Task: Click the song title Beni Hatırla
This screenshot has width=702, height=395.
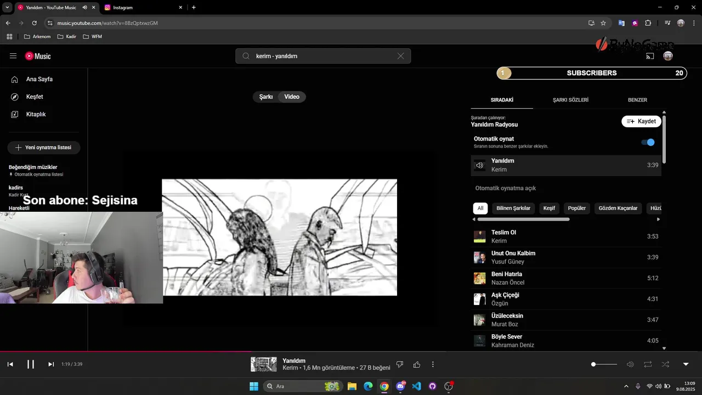Action: coord(506,274)
